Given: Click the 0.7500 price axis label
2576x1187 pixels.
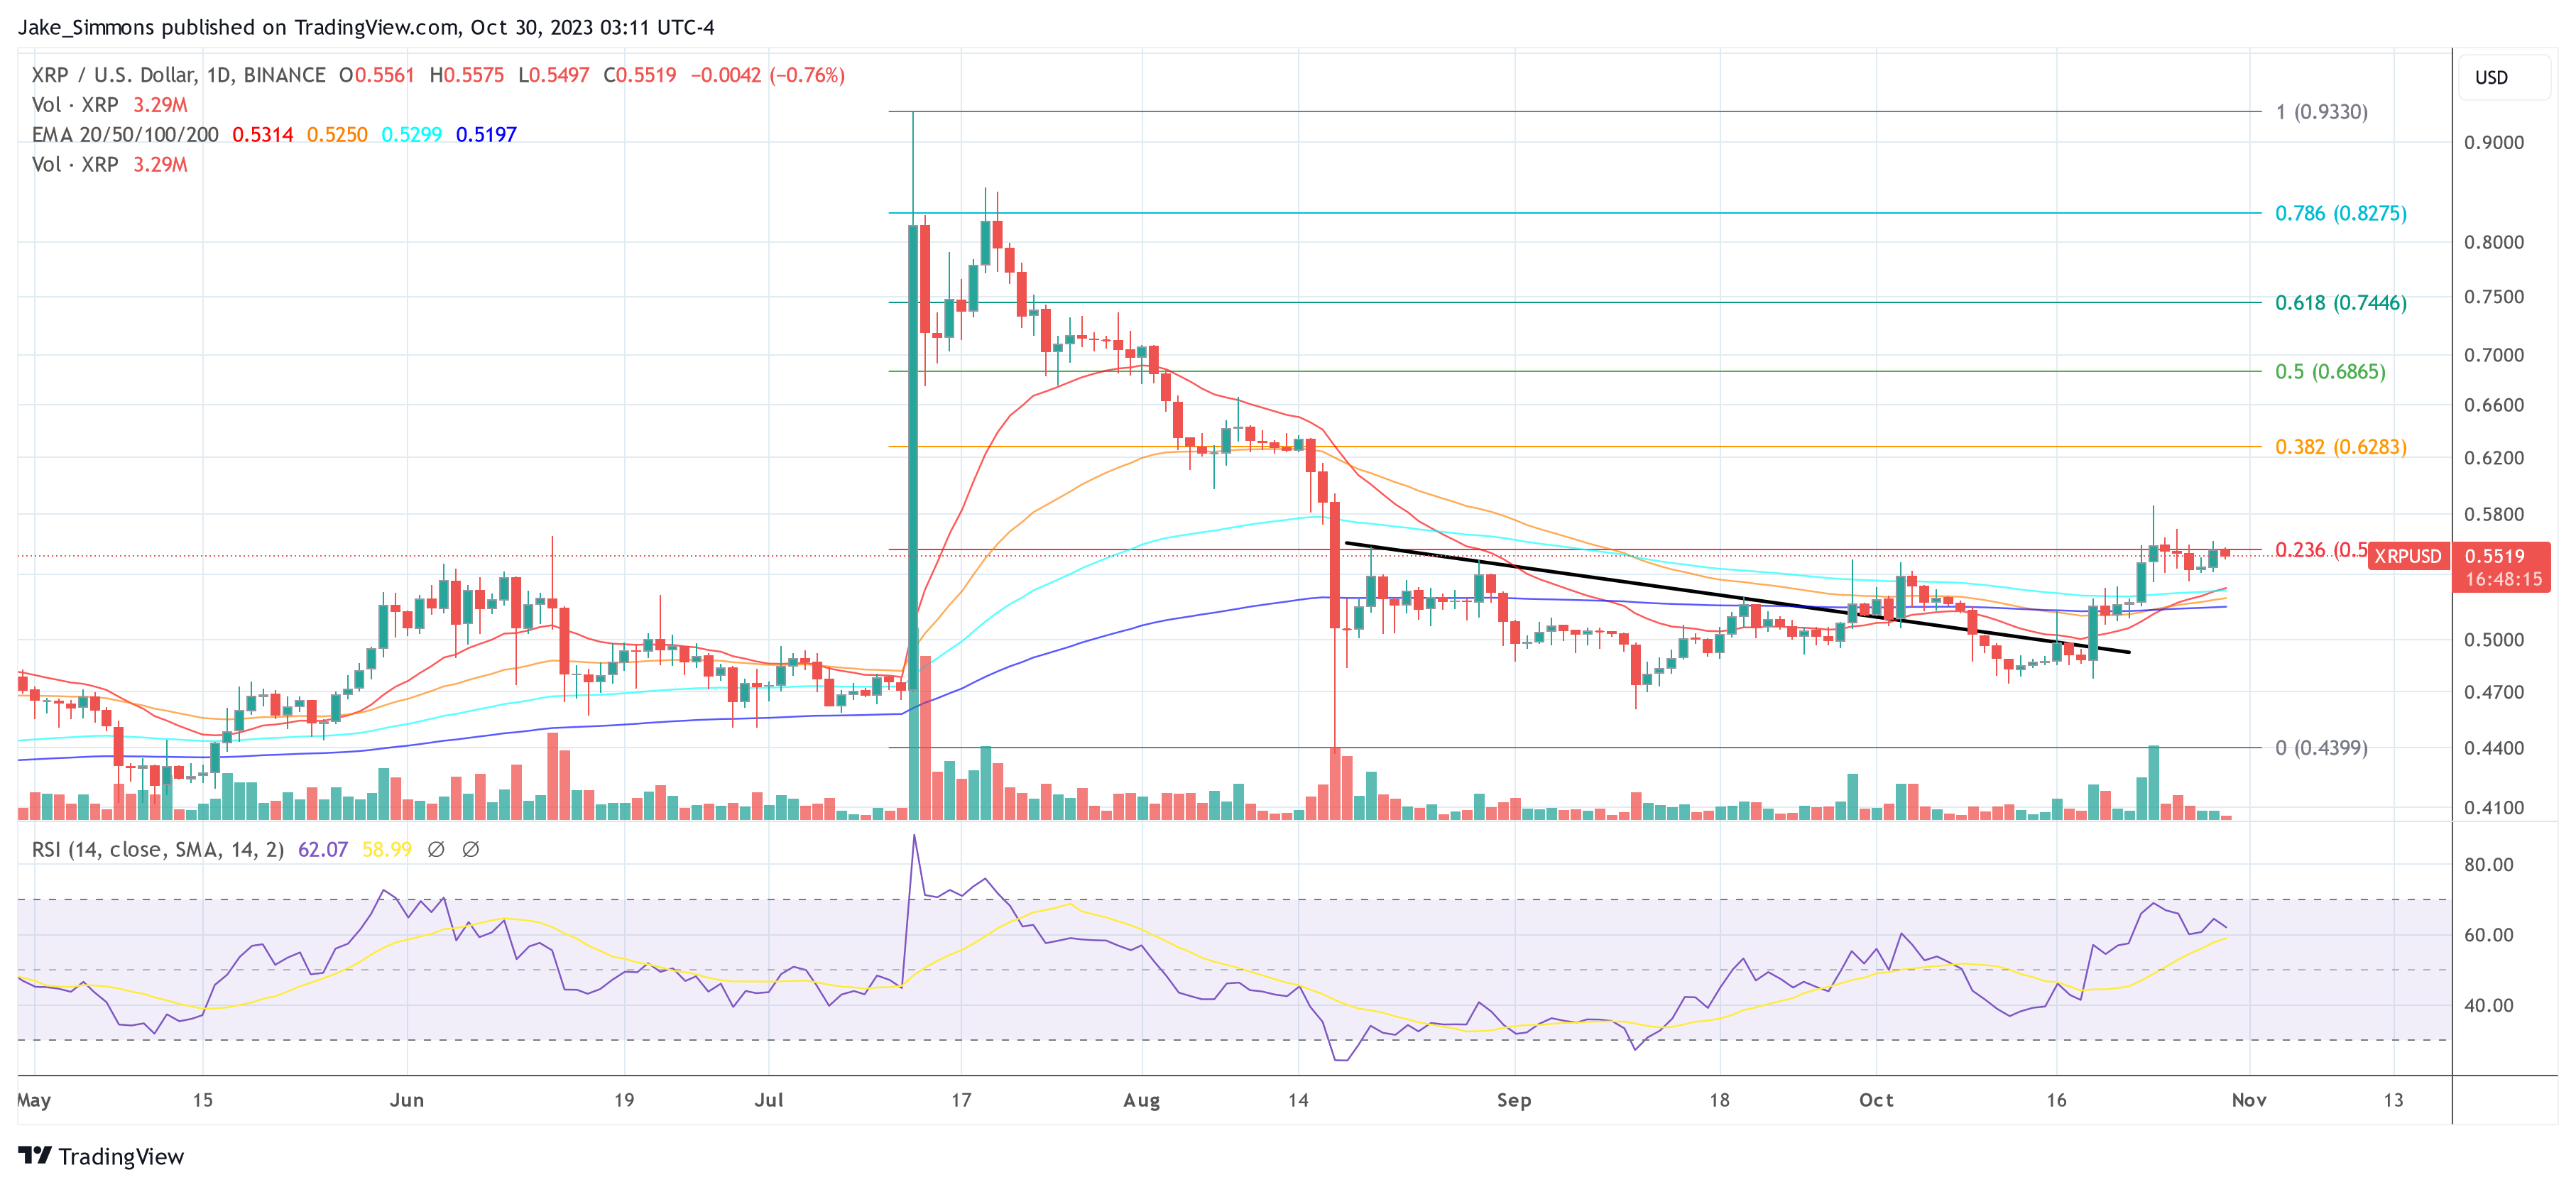Looking at the screenshot, I should 2493,297.
